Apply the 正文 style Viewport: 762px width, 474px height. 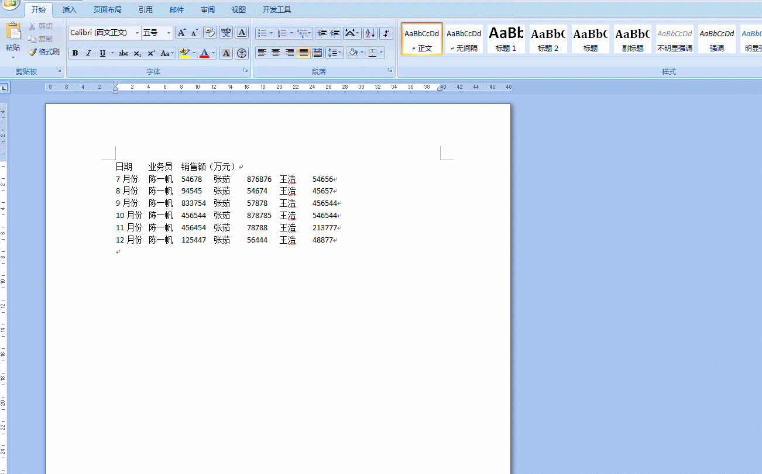point(422,39)
